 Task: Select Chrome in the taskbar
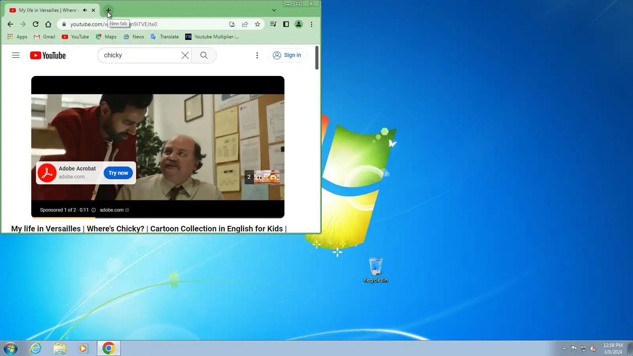[x=109, y=348]
